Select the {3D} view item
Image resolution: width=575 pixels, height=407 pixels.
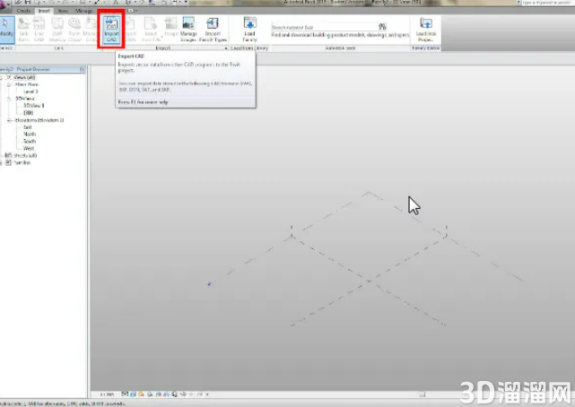[x=28, y=113]
